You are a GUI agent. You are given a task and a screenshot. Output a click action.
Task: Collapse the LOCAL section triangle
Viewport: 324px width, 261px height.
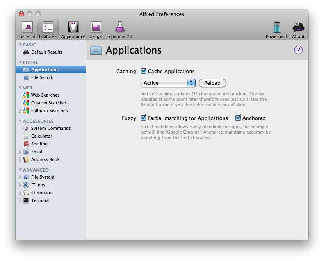click(x=20, y=62)
